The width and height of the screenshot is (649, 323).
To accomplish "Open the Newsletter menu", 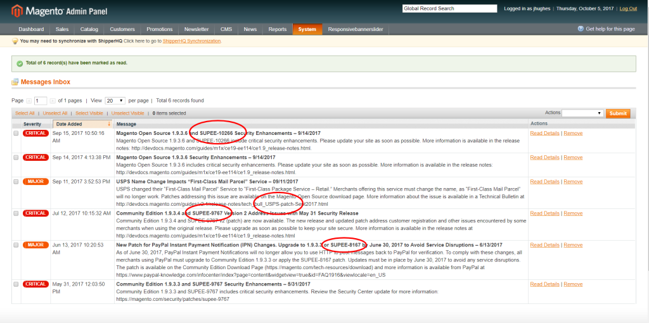I will pos(196,29).
